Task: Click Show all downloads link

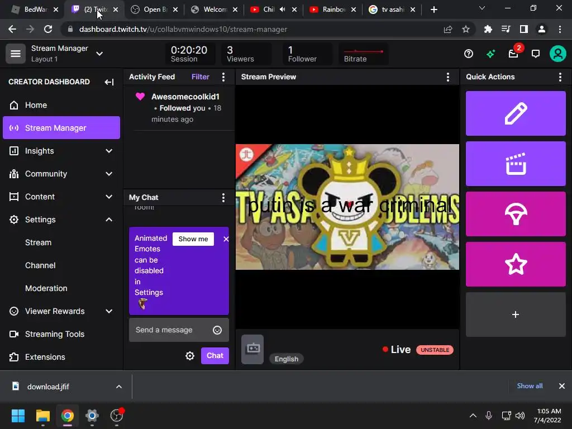Action: click(530, 386)
